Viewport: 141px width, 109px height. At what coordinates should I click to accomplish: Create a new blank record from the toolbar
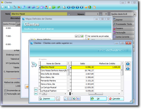[9, 7]
